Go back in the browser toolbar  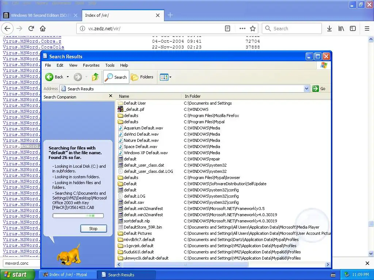[x=7, y=28]
